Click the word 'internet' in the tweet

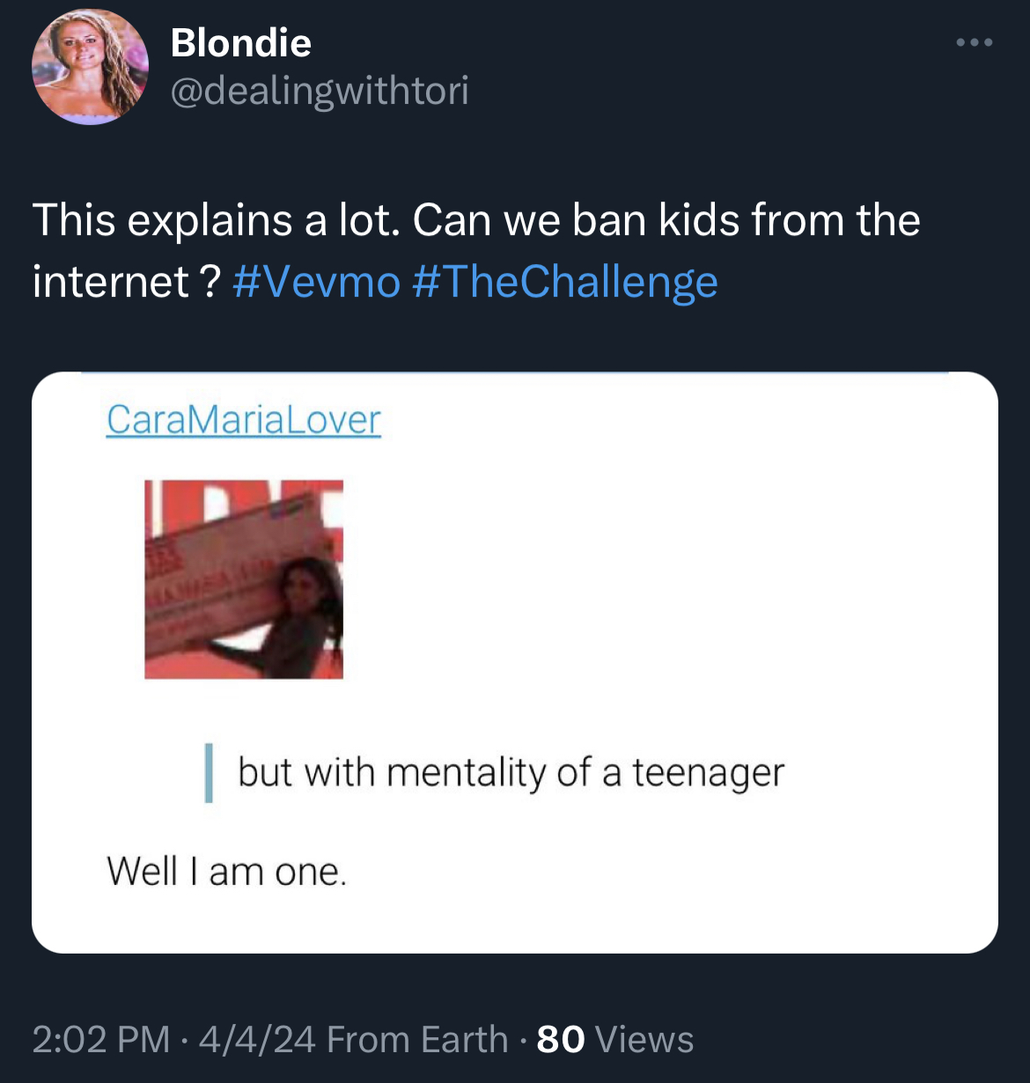pos(111,282)
